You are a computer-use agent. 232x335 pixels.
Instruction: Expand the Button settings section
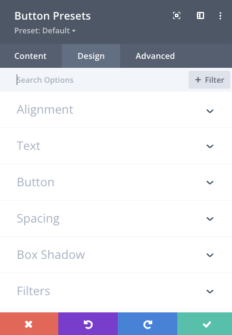(116, 182)
